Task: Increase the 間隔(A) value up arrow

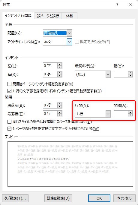Action: (x=130, y=112)
